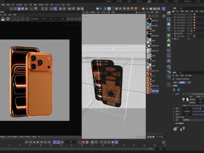The image size is (204, 153).
Task: Click the record keyframe red button
Action: click(83, 142)
